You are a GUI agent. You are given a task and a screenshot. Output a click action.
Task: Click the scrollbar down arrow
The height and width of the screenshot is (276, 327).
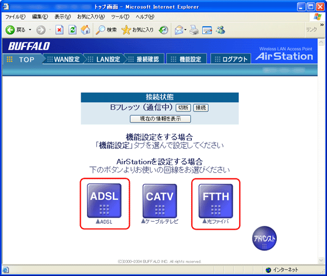(x=321, y=260)
